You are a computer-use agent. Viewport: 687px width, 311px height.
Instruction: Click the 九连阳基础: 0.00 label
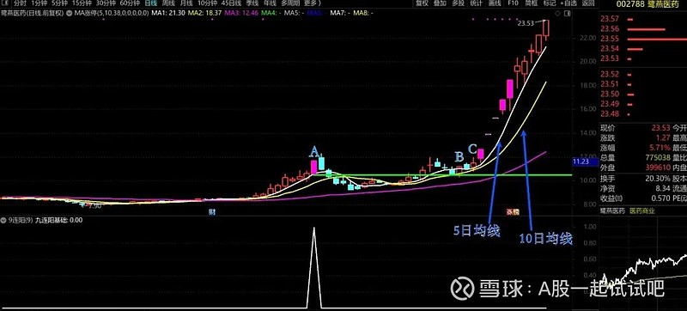click(58, 220)
